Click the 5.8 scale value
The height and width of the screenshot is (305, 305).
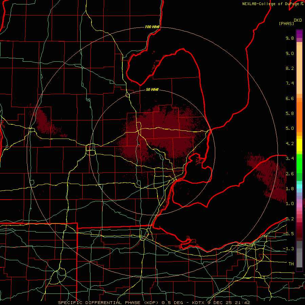[x=290, y=114]
